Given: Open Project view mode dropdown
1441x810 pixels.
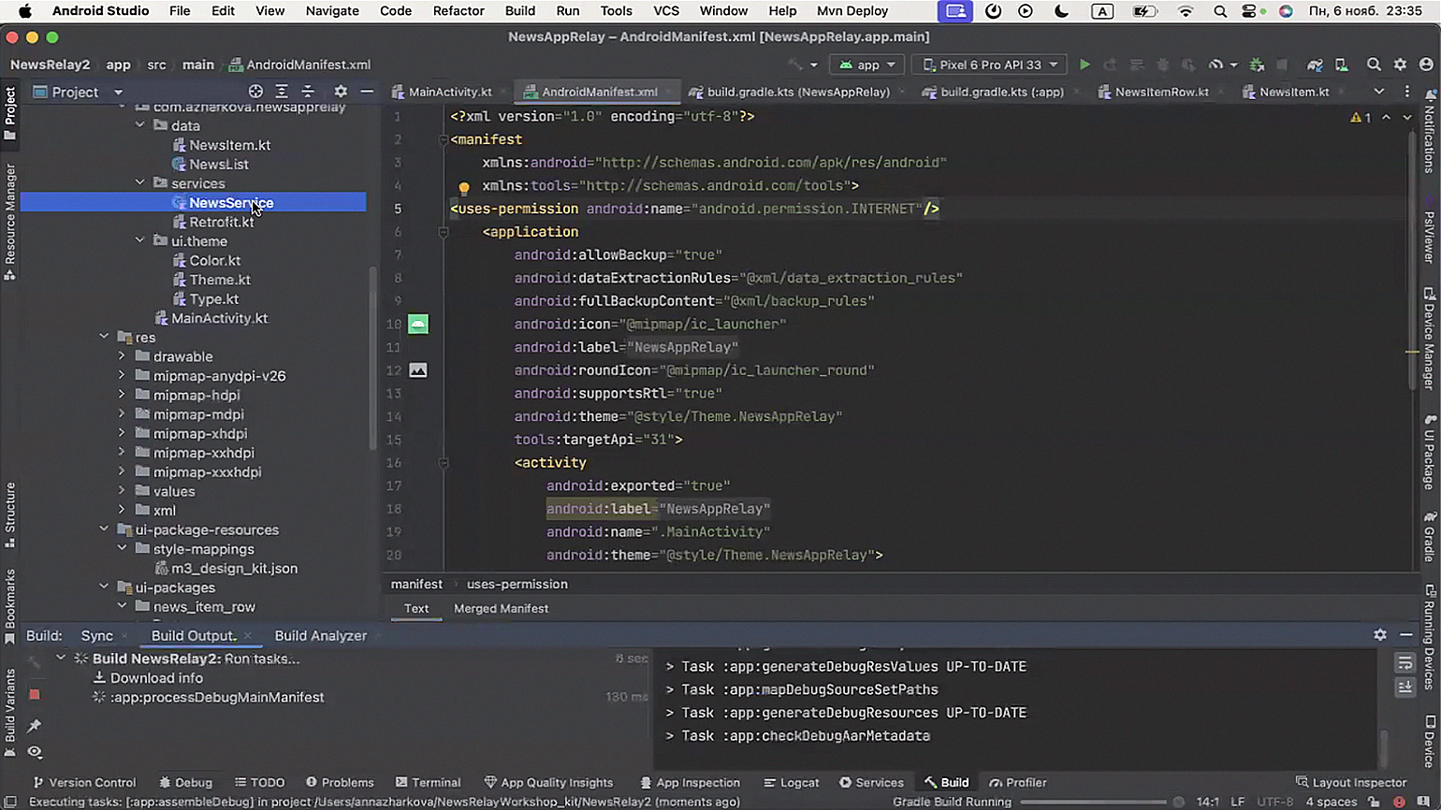Looking at the screenshot, I should [78, 92].
